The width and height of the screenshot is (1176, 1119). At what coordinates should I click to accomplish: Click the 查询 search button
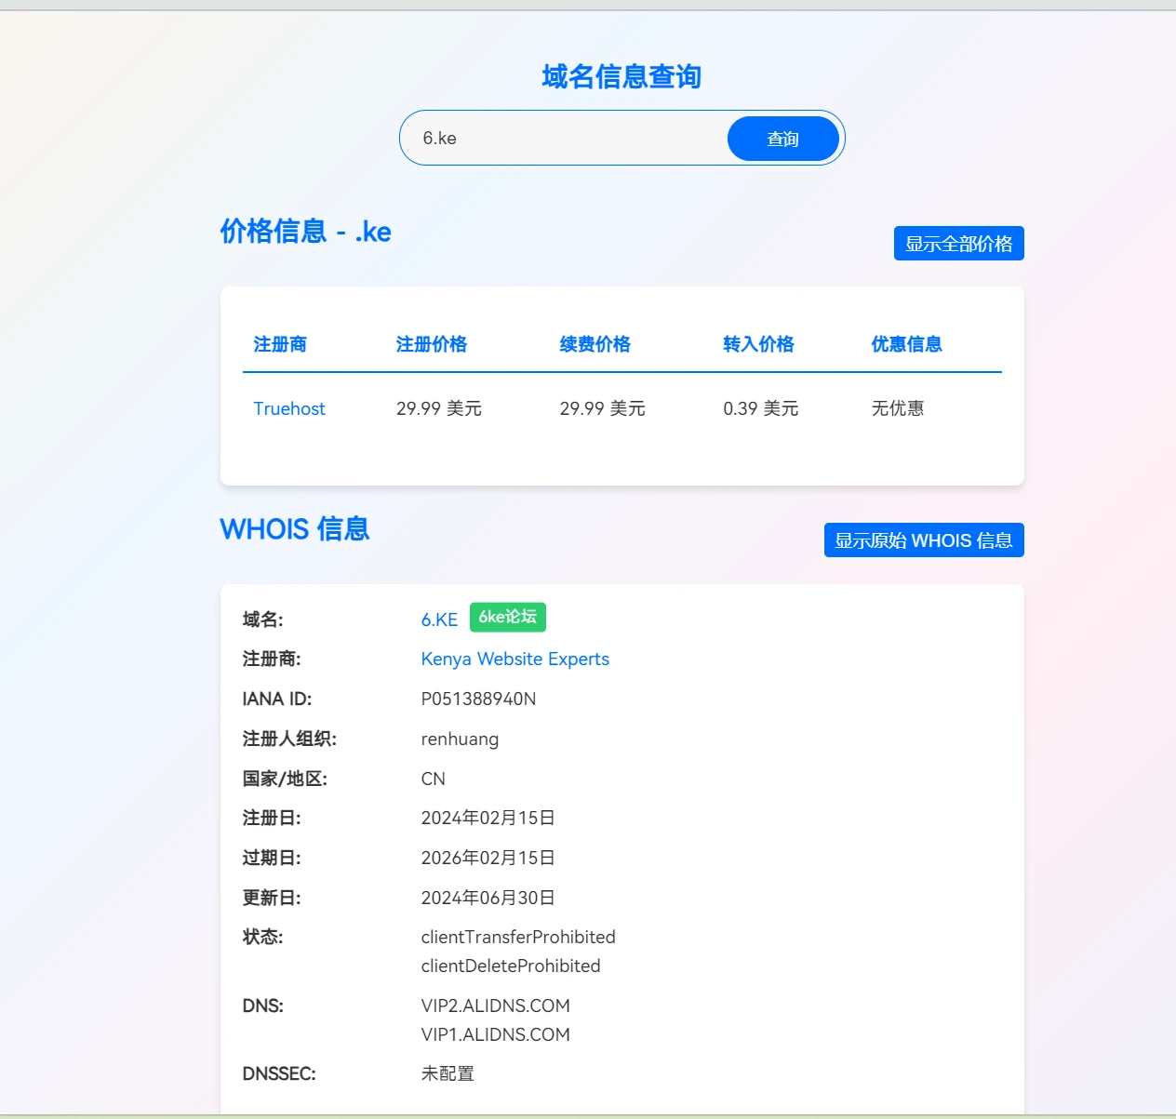(782, 139)
